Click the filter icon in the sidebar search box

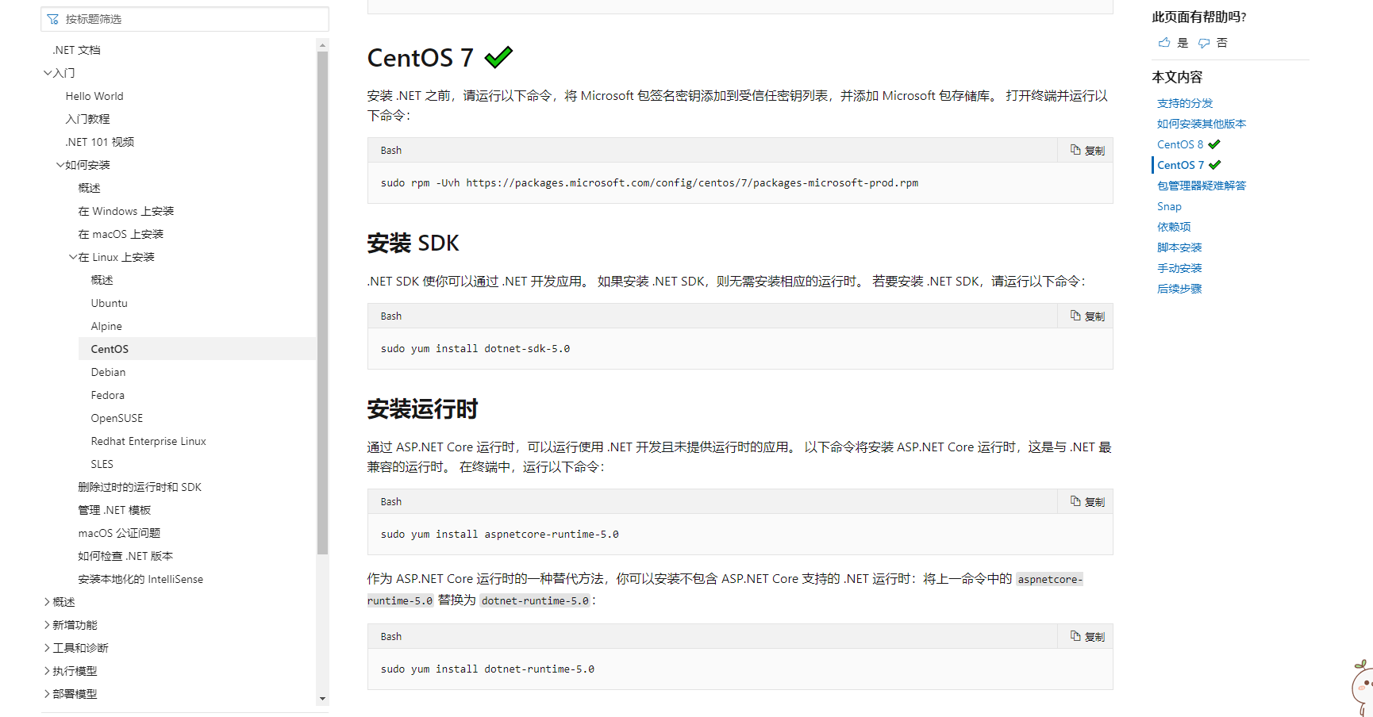[53, 18]
